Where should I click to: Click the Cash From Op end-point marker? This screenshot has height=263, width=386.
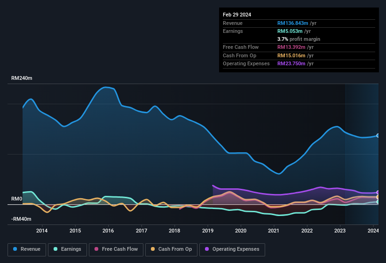pyautogui.click(x=378, y=197)
